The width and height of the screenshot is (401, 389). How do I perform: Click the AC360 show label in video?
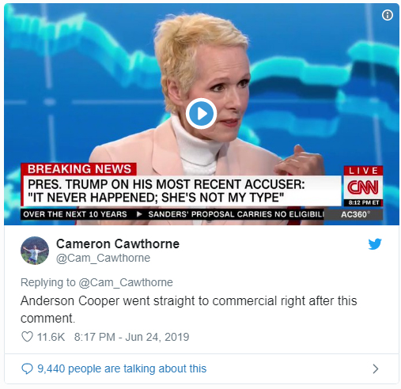[x=355, y=214]
